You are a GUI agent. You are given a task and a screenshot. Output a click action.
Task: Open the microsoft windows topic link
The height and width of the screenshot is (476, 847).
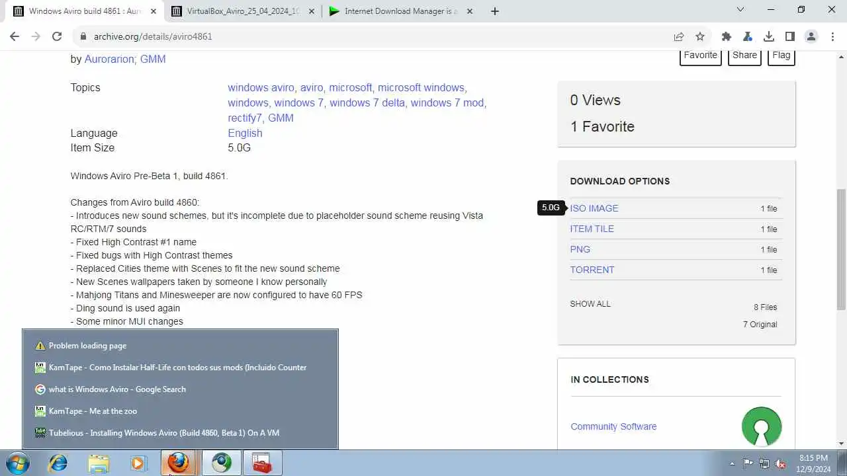[x=421, y=87]
